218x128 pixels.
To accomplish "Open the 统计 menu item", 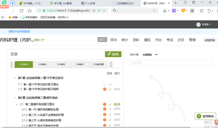I will click(x=125, y=40).
